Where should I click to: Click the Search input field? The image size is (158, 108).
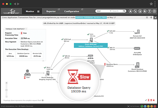tap(117, 11)
